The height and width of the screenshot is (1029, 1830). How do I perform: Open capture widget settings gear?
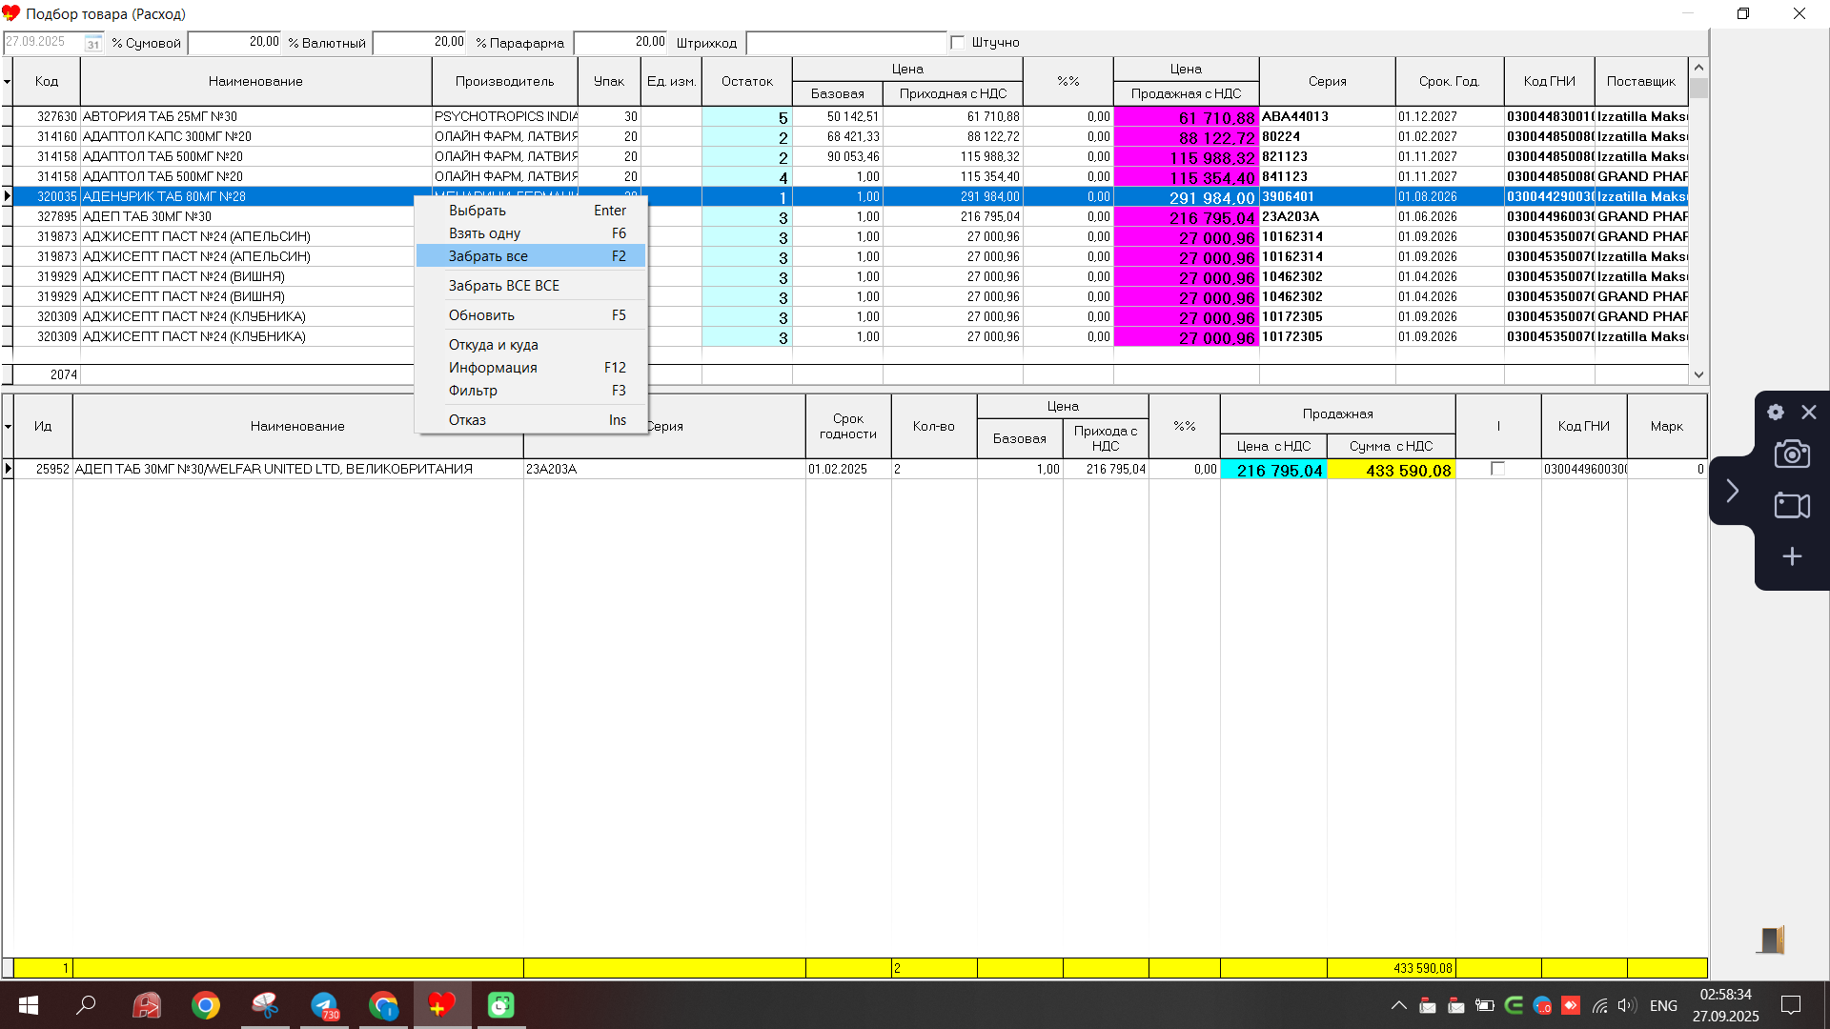[1775, 413]
